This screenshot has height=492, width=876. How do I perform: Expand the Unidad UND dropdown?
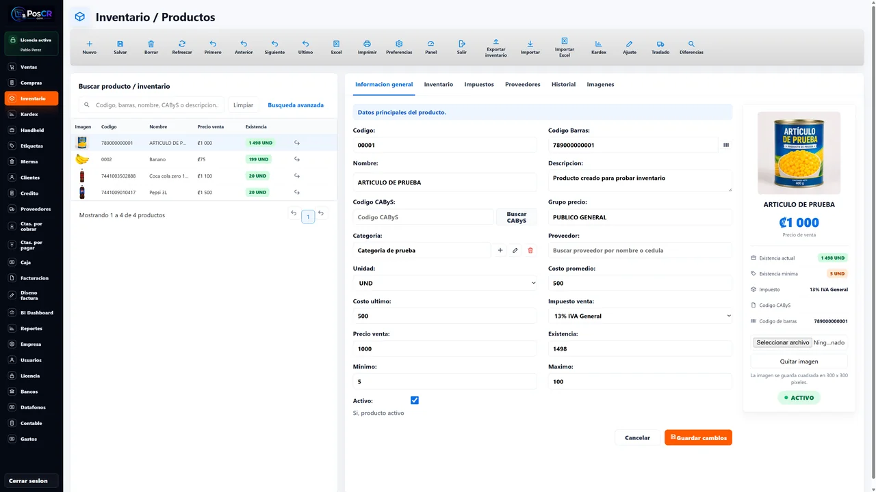point(445,283)
